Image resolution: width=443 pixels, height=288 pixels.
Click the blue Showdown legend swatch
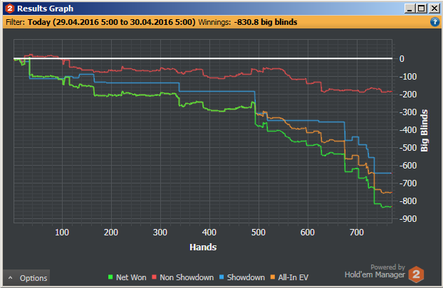click(221, 277)
